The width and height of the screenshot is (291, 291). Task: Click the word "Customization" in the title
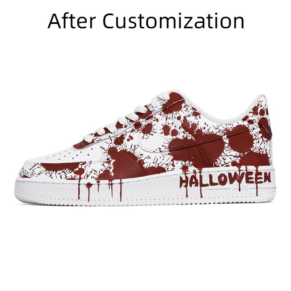[x=174, y=21]
